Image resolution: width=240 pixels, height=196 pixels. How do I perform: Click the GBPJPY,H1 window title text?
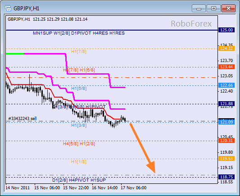click(27, 9)
